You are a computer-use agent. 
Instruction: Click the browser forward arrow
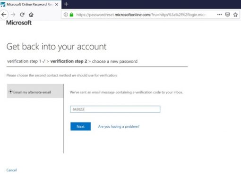tap(13, 15)
